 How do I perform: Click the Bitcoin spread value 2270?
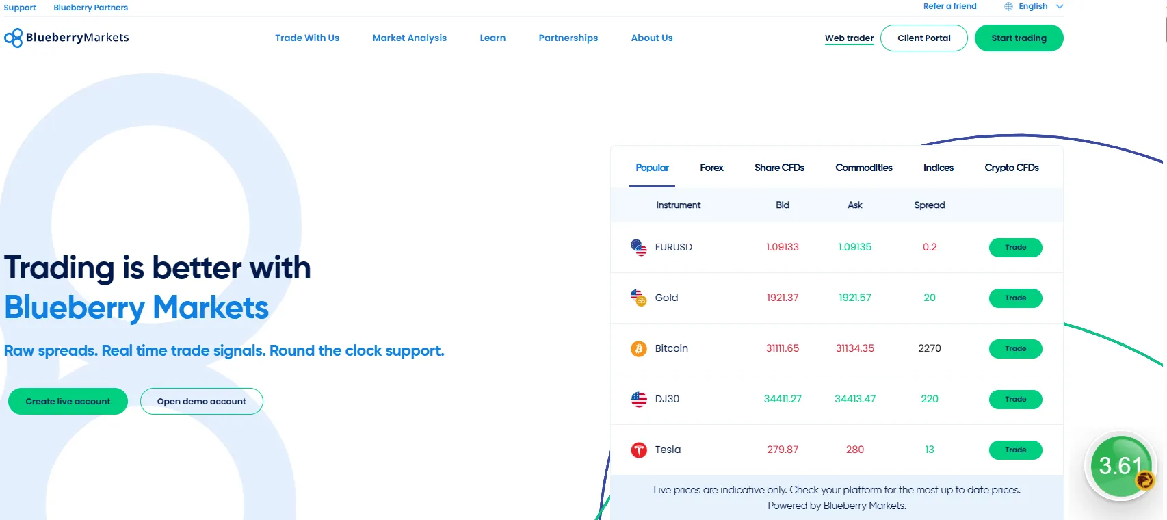click(929, 348)
